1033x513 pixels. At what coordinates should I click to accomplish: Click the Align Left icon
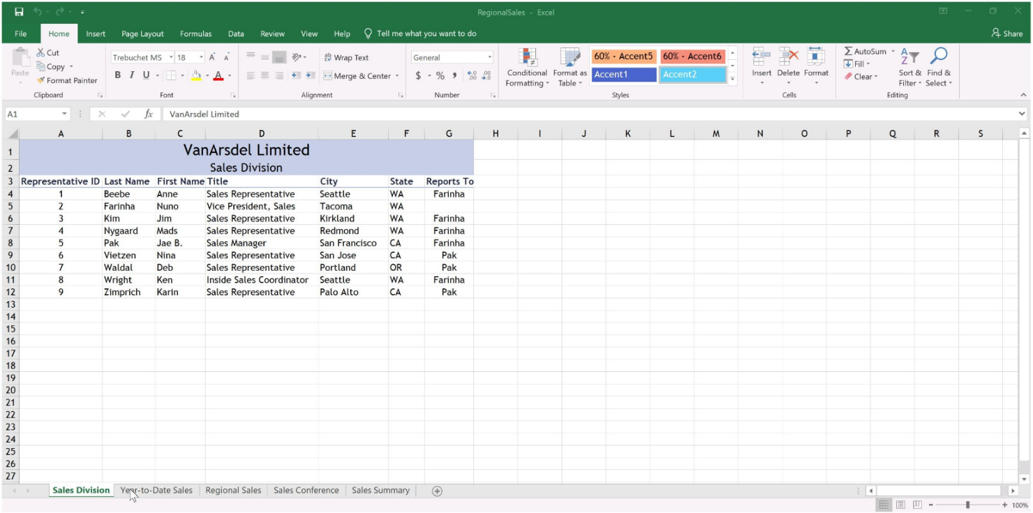click(251, 75)
